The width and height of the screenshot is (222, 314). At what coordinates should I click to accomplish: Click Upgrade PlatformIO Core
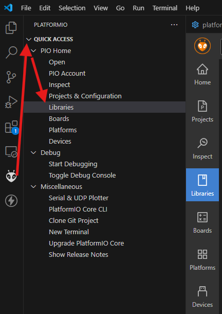[86, 243]
